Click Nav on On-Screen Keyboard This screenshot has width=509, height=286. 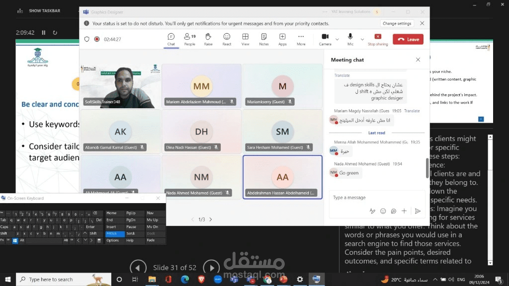(x=155, y=213)
